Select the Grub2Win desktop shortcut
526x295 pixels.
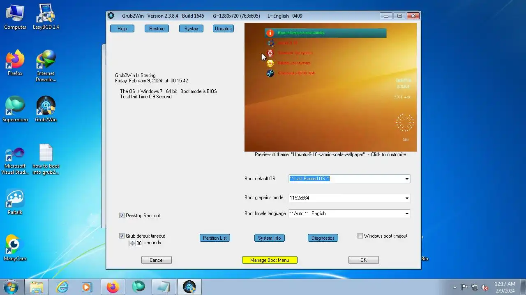pyautogui.click(x=46, y=109)
